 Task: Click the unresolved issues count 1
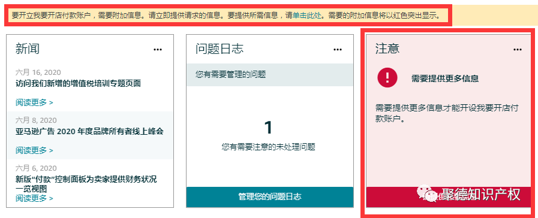point(268,128)
